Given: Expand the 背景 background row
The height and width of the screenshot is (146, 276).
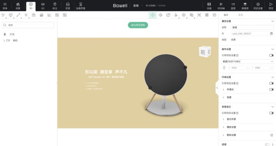Looking at the screenshot, I should (223, 97).
